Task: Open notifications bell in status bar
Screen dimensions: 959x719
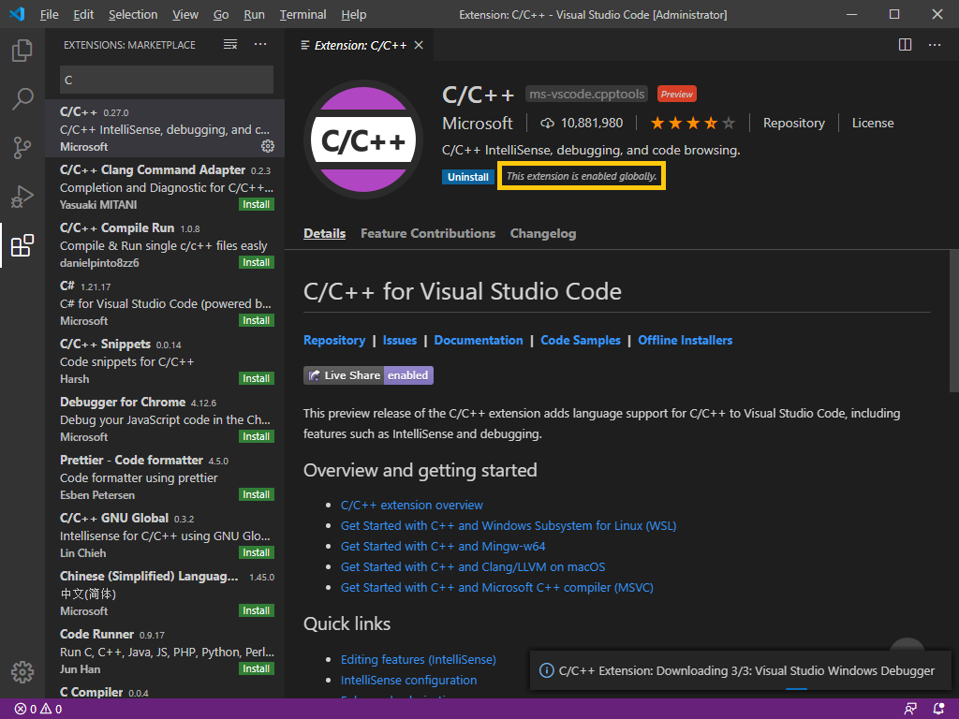Action: point(938,710)
